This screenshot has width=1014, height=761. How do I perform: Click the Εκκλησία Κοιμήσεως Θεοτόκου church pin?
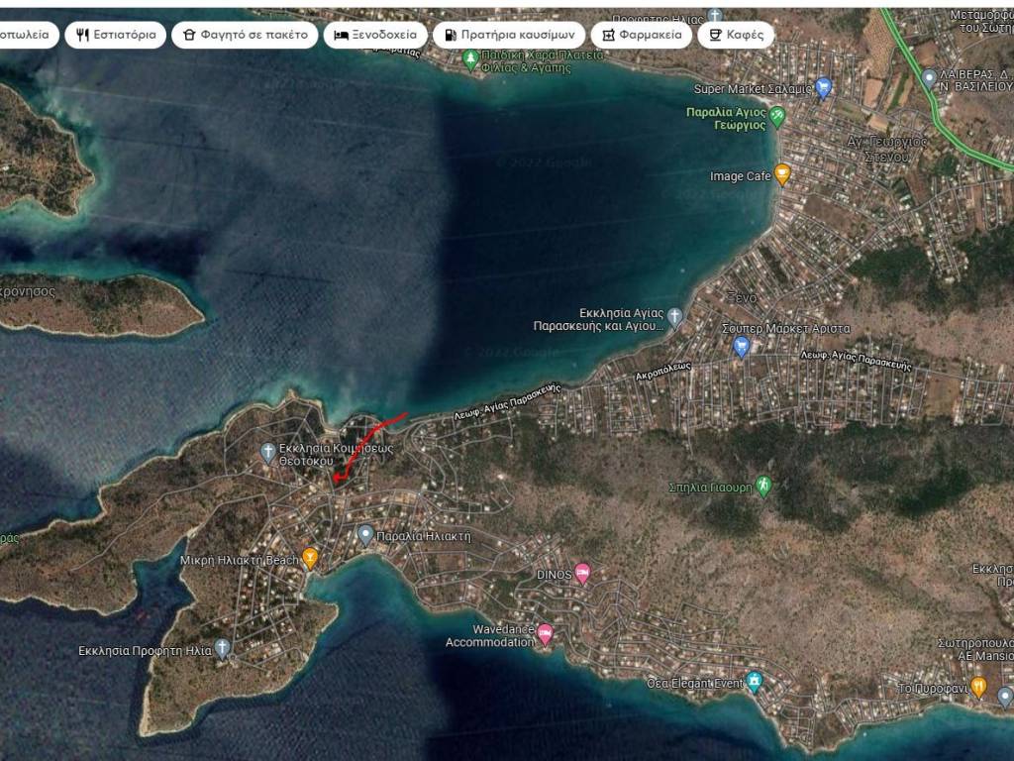pyautogui.click(x=267, y=453)
